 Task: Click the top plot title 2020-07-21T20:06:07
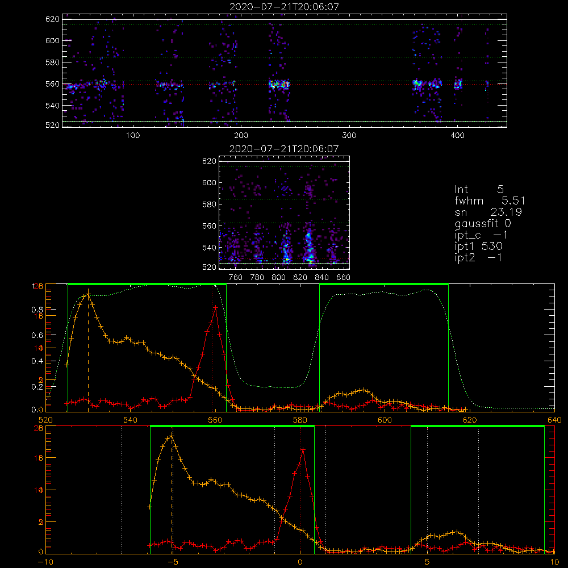click(x=284, y=7)
